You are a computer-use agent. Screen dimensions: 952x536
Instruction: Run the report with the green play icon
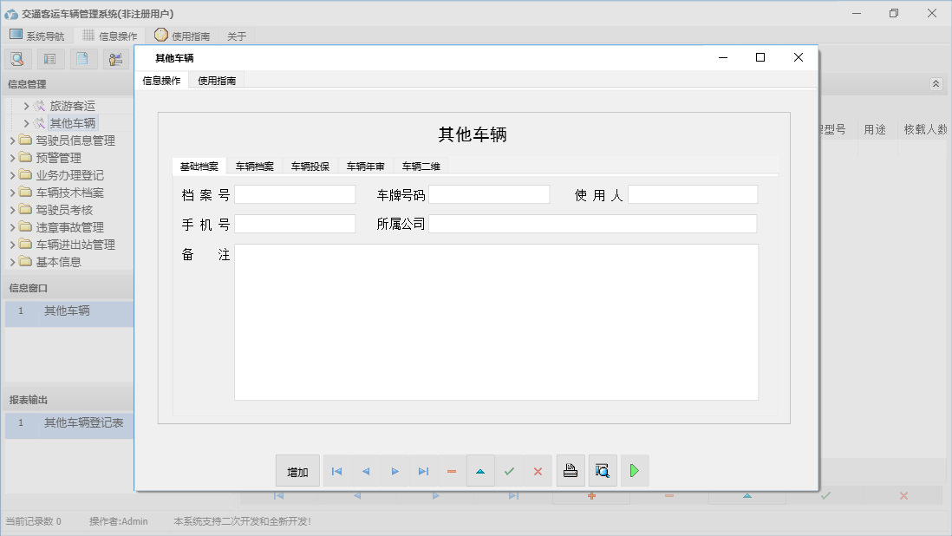(634, 470)
